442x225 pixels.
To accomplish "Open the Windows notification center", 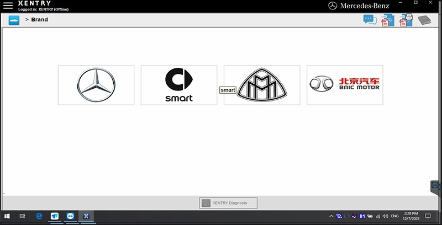I will click(428, 216).
